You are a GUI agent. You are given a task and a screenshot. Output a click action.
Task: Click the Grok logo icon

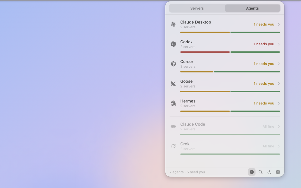(173, 146)
